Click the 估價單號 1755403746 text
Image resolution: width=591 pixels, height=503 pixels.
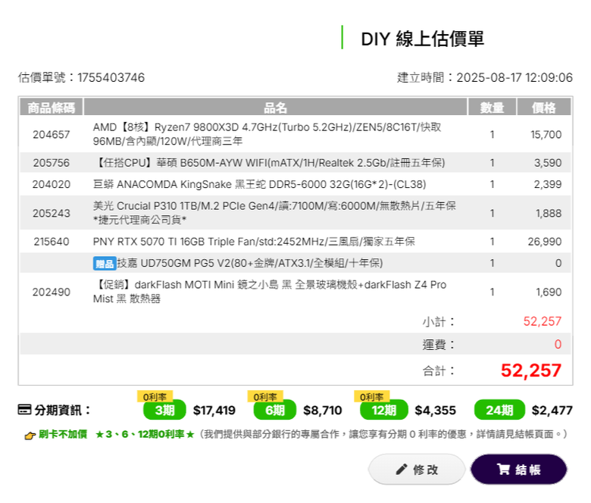coord(81,77)
